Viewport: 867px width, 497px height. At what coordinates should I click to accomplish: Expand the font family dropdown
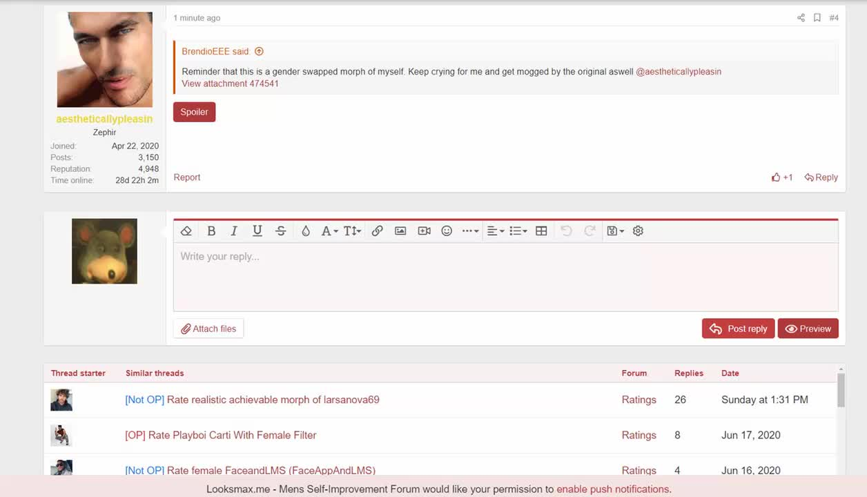[329, 231]
